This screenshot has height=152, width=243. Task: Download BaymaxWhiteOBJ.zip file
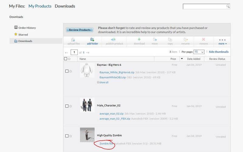coord(112,77)
